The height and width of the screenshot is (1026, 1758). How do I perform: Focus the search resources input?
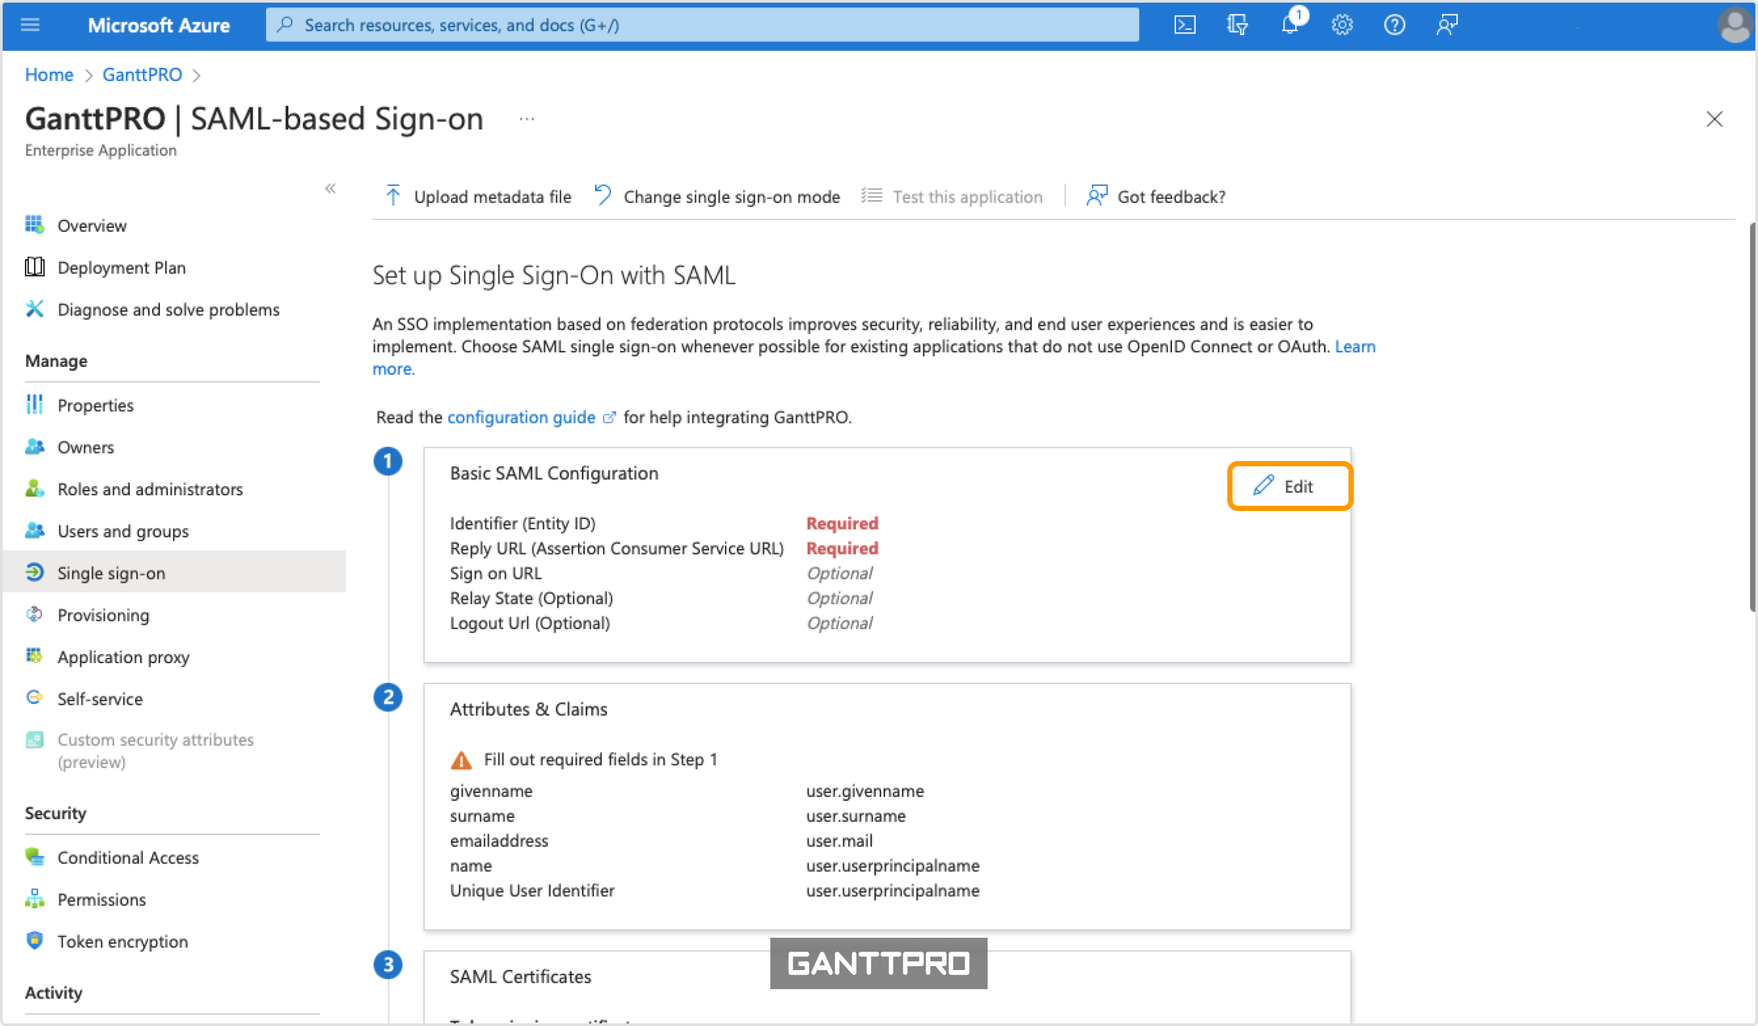tap(702, 25)
